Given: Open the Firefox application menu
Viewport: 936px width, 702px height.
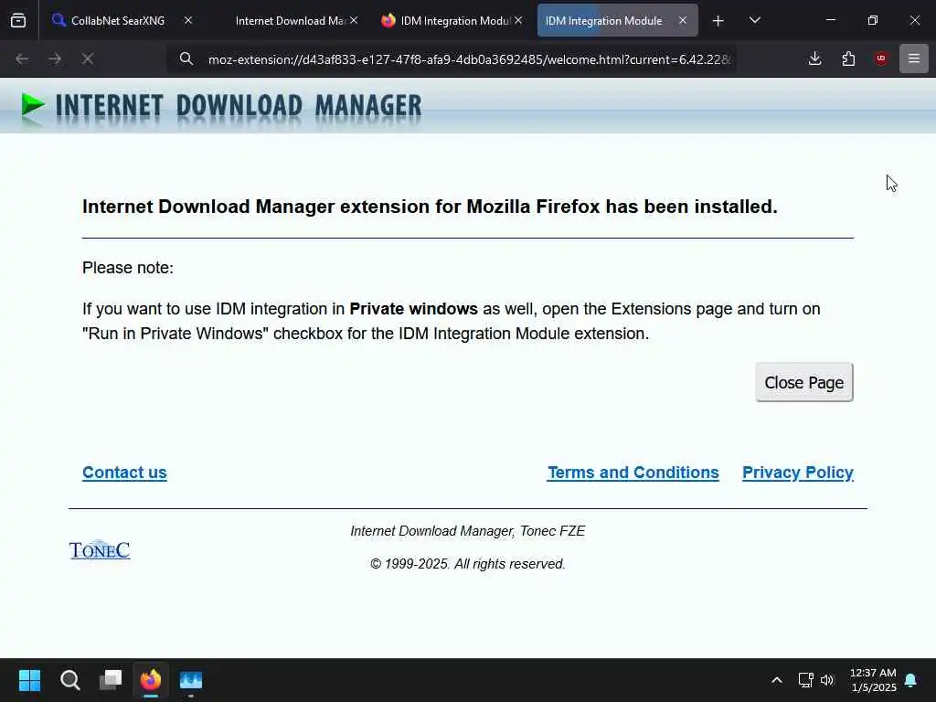Looking at the screenshot, I should click(914, 58).
